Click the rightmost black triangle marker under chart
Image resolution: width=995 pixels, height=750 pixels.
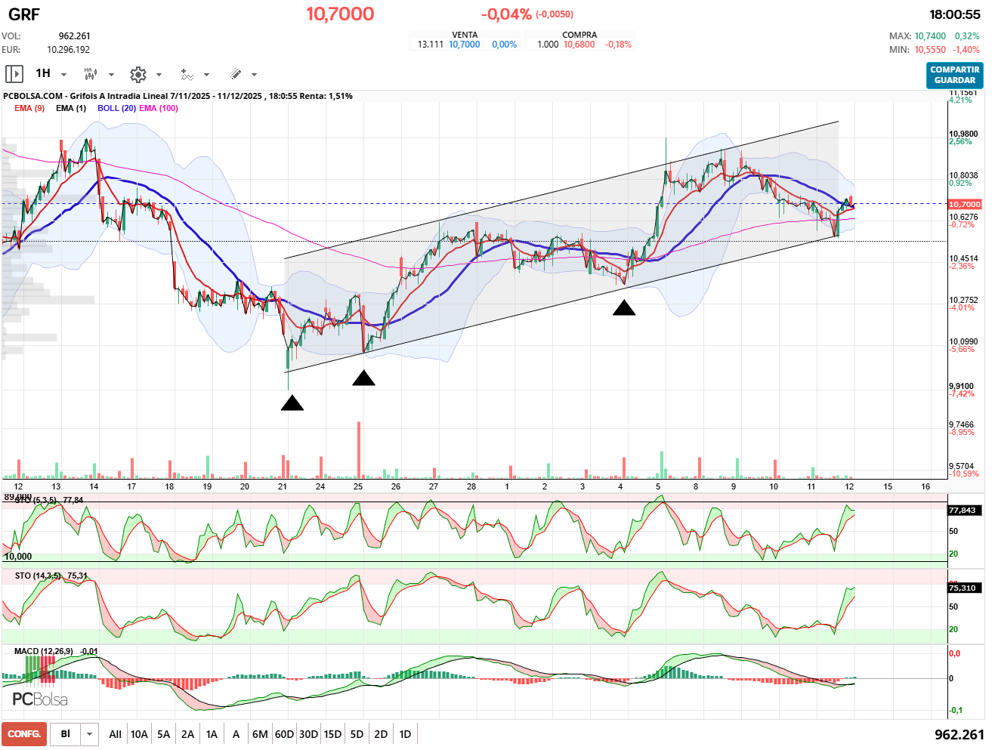point(623,307)
